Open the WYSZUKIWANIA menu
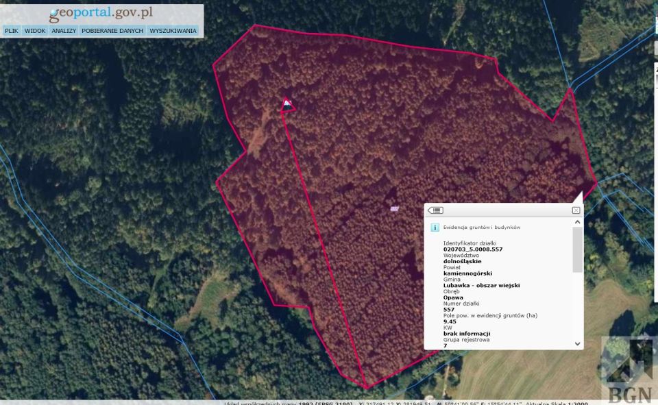 tap(173, 31)
